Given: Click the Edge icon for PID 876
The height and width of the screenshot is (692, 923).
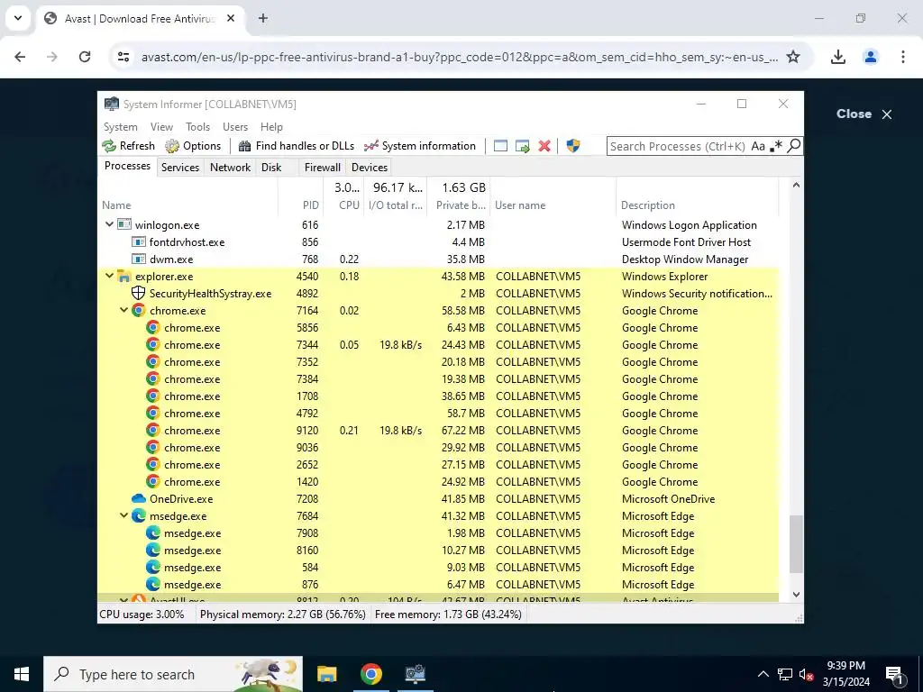Looking at the screenshot, I should pos(153,584).
